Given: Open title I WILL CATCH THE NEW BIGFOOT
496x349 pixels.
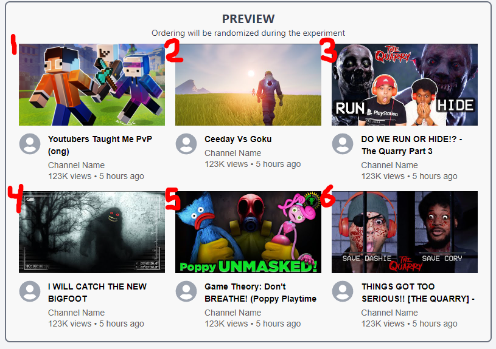Looking at the screenshot, I should pyautogui.click(x=97, y=293).
